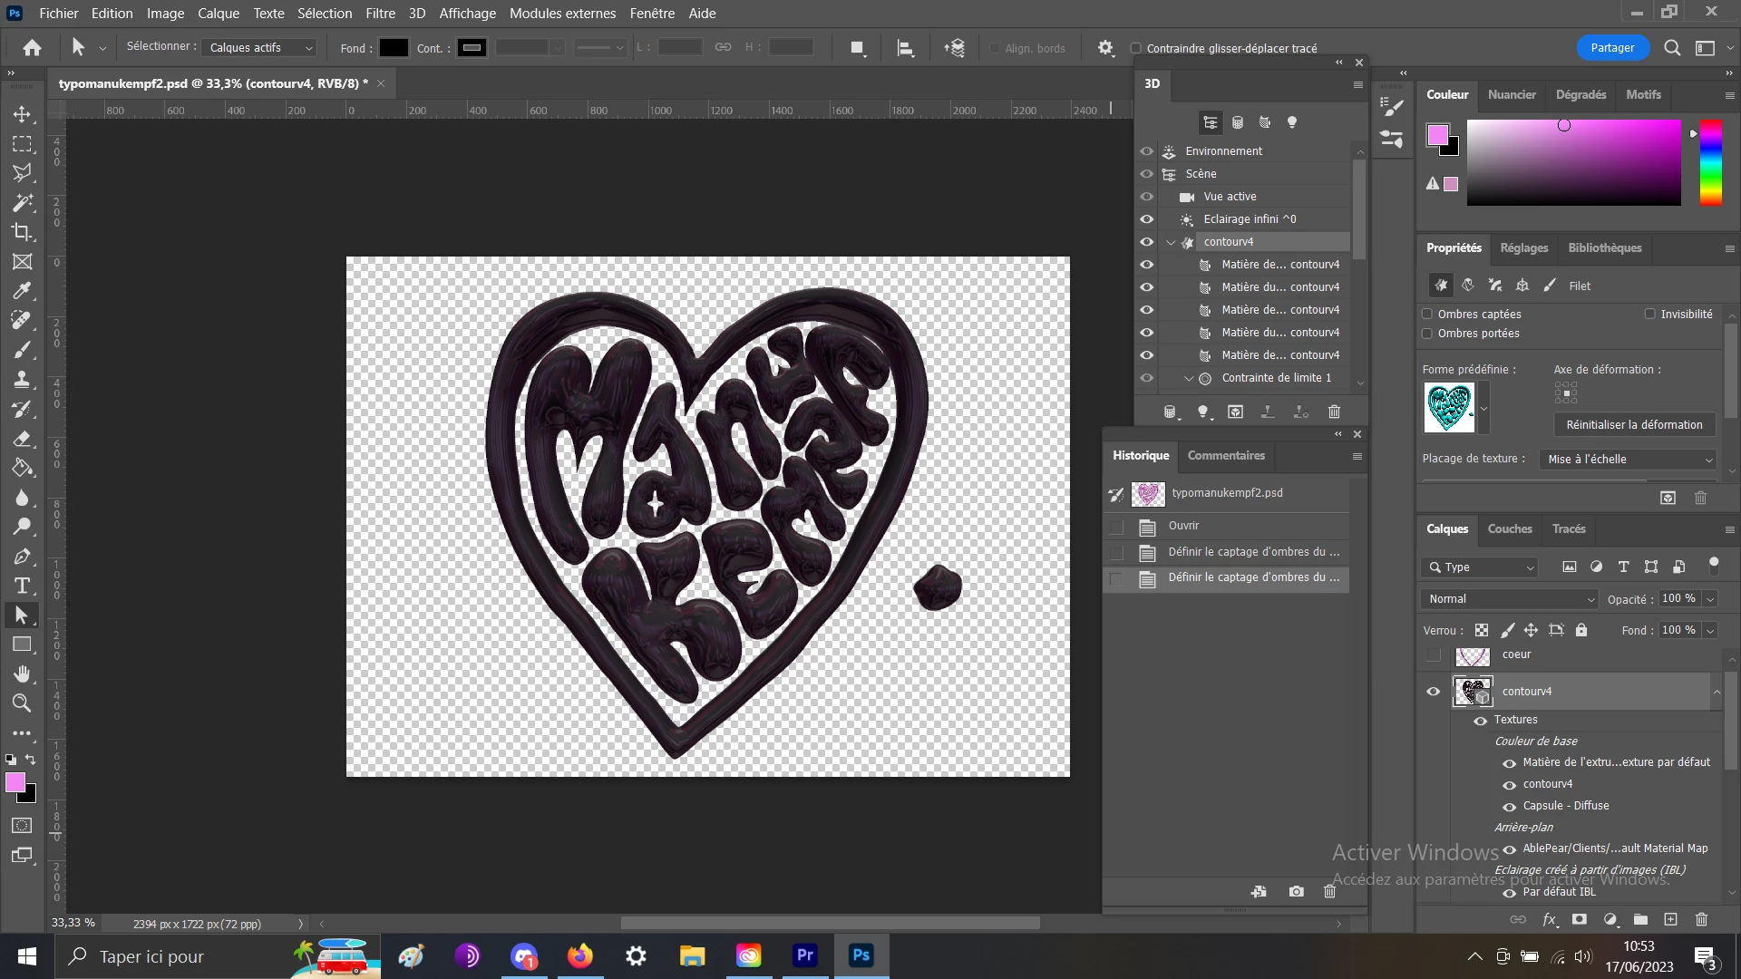Viewport: 1741px width, 979px height.
Task: Open the Filtre menu
Action: tap(380, 14)
